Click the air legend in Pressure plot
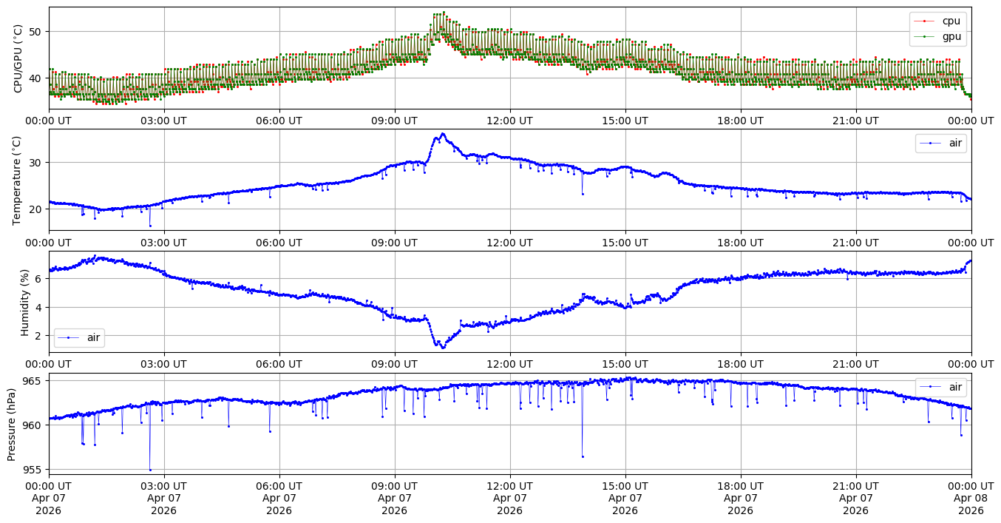The height and width of the screenshot is (523, 1001). click(941, 386)
